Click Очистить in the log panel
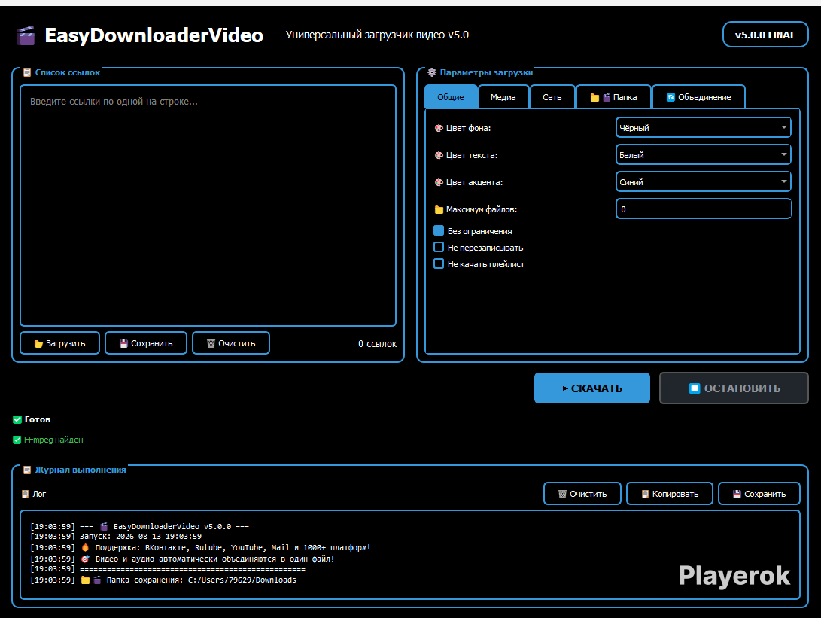Image resolution: width=821 pixels, height=618 pixels. [x=582, y=493]
